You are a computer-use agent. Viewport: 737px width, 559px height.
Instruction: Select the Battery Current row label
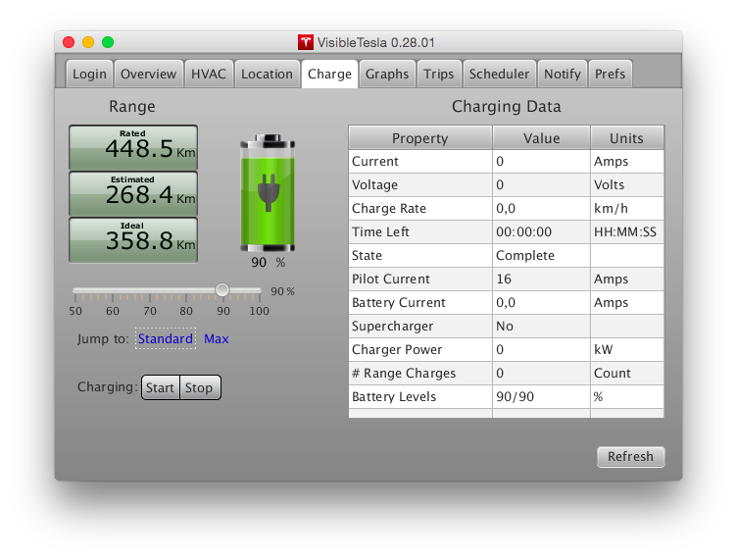pos(399,302)
